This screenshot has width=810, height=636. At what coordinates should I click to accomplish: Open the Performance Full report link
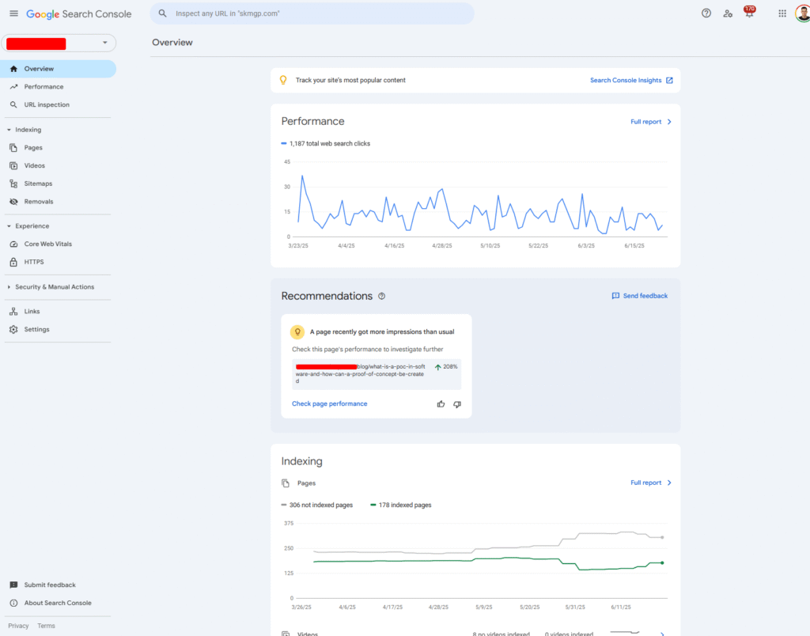point(645,122)
